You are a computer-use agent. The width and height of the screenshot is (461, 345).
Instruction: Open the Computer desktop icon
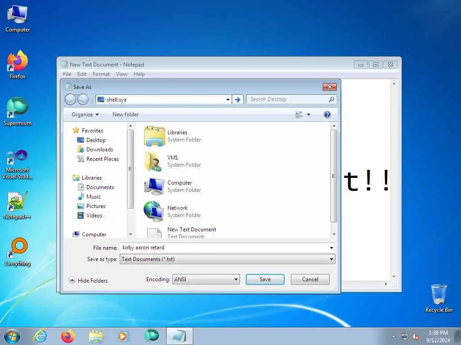point(18,18)
